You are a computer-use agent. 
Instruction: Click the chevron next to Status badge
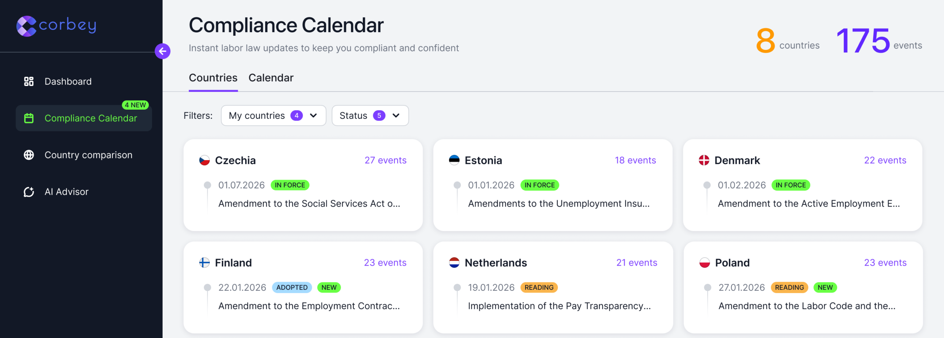(x=396, y=115)
